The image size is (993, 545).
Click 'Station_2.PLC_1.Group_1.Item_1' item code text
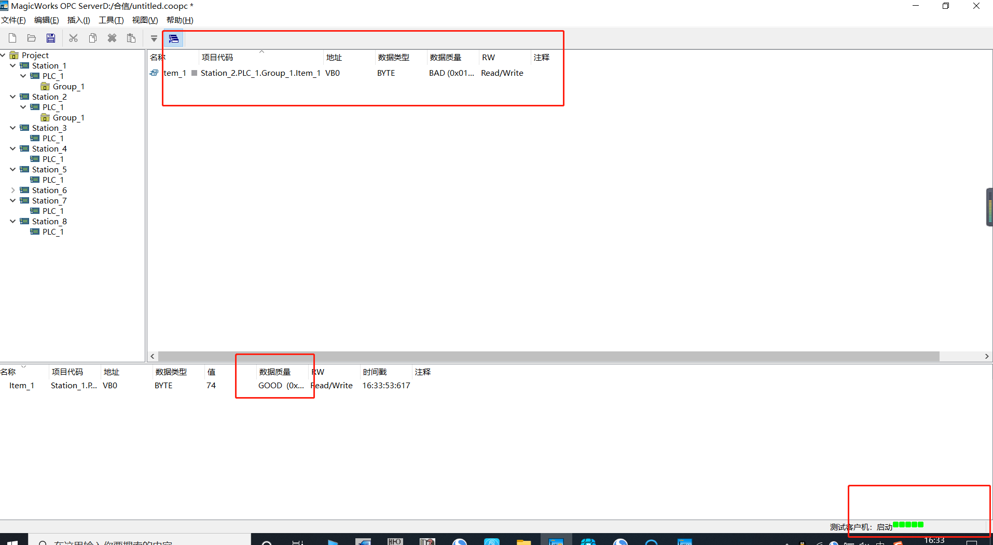[x=260, y=73]
